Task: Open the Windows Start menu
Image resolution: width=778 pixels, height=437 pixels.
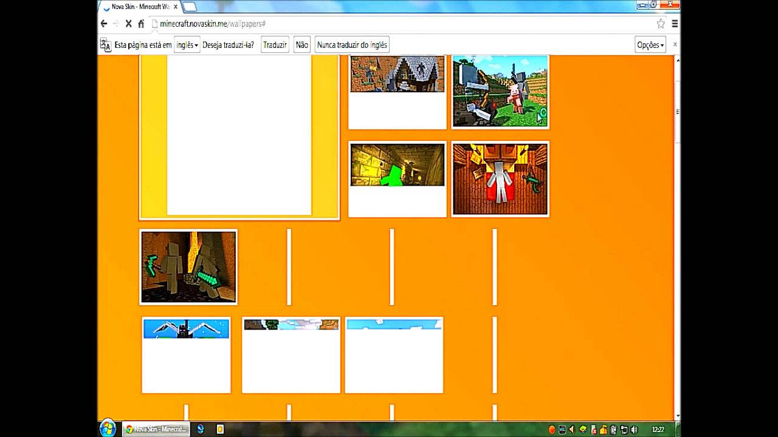Action: [x=108, y=429]
